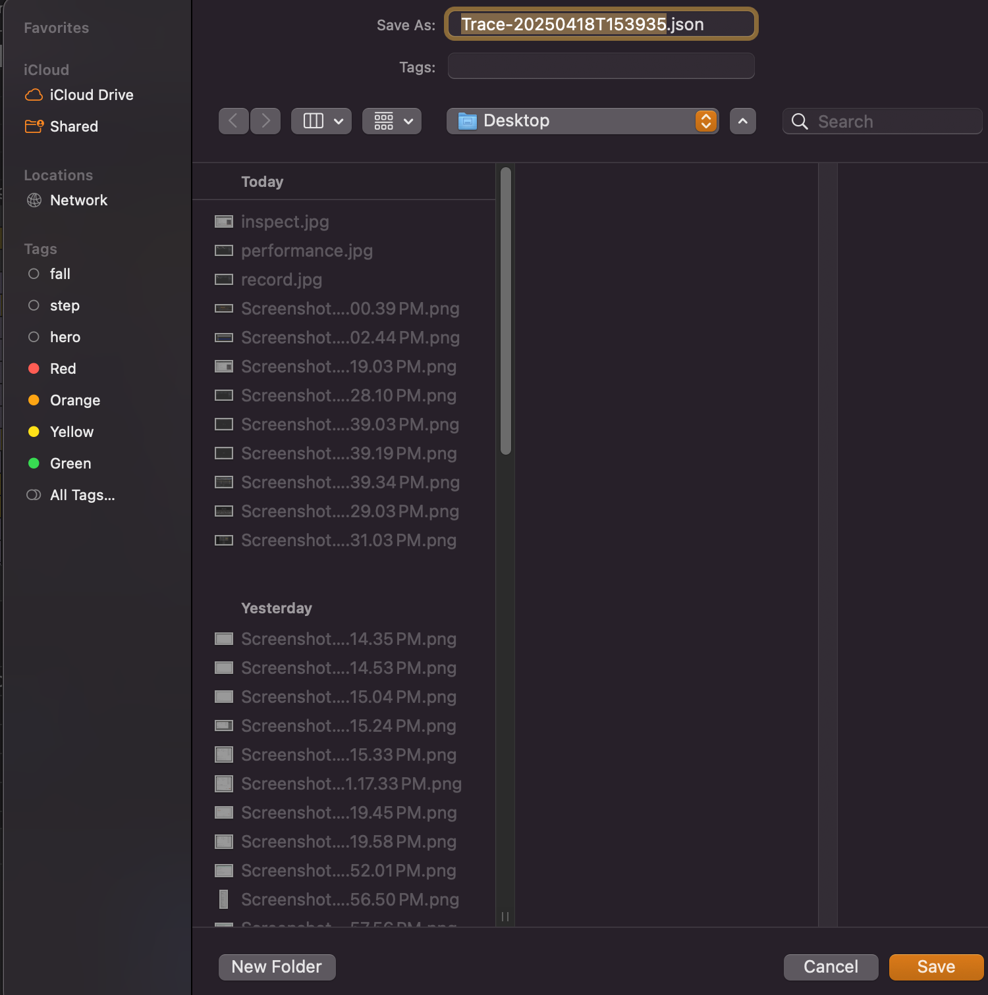
Task: Click the Today group header
Action: coord(262,182)
